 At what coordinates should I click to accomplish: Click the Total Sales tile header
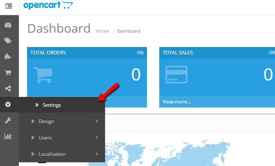(x=217, y=53)
